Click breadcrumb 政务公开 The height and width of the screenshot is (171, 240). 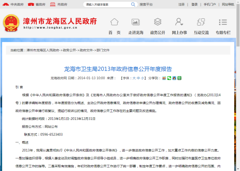69,50
